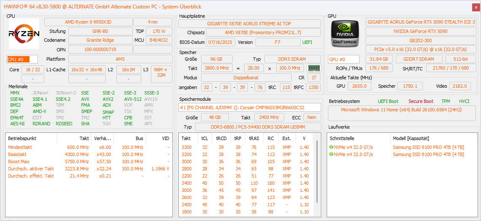481x221 pixels.
Task: Click the 170 W TDP field
Action: [x=159, y=31]
